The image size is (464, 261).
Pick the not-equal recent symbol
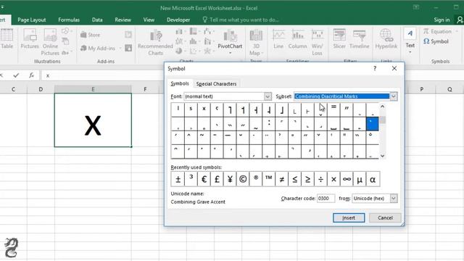click(282, 179)
